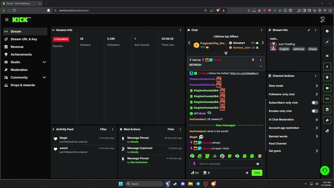Go to Revenue page
Image resolution: width=334 pixels, height=188 pixels.
[25, 47]
